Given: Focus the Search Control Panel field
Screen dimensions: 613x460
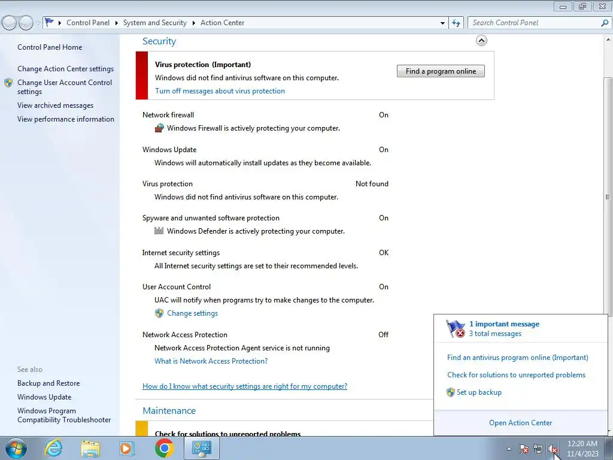Looking at the screenshot, I should [x=536, y=23].
